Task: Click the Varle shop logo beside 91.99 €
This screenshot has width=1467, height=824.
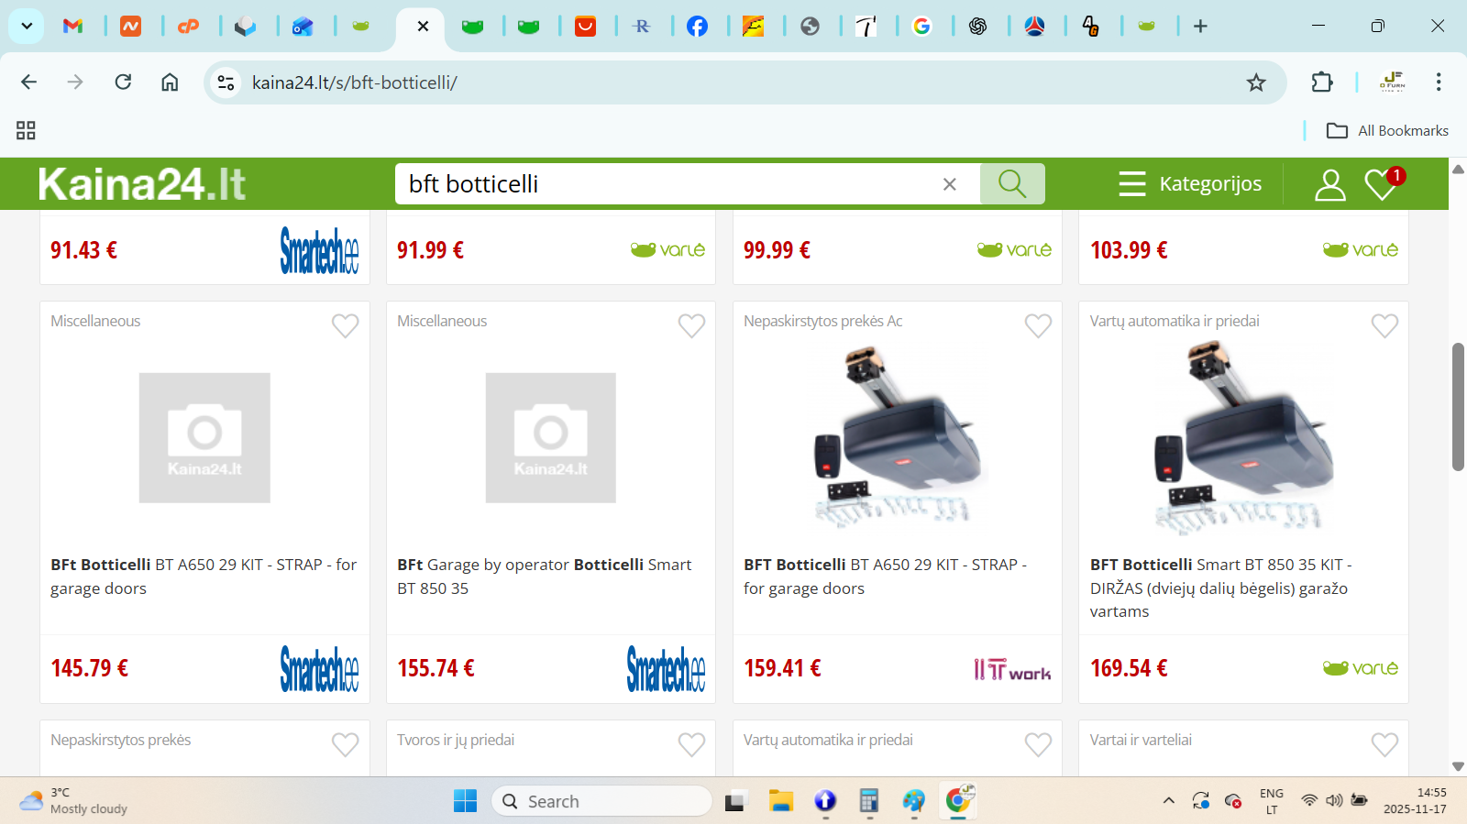Action: click(667, 249)
